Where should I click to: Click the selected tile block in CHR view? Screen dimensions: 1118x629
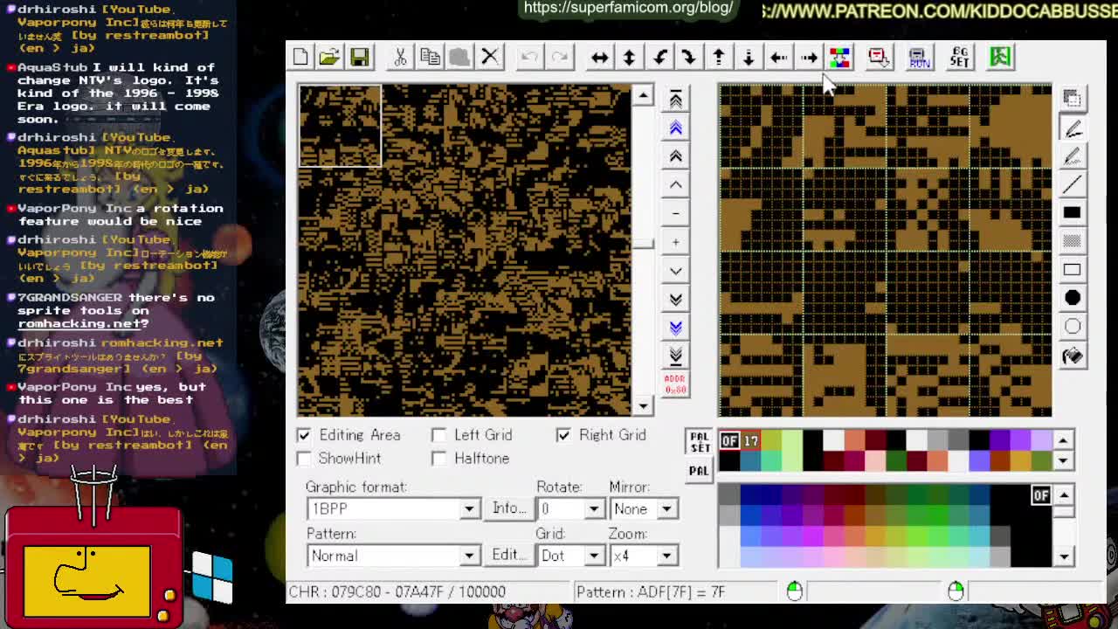click(x=340, y=126)
